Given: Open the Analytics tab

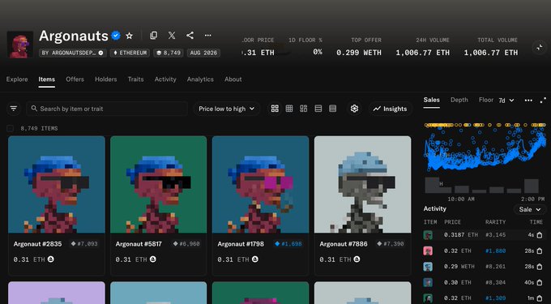Looking at the screenshot, I should 200,79.
